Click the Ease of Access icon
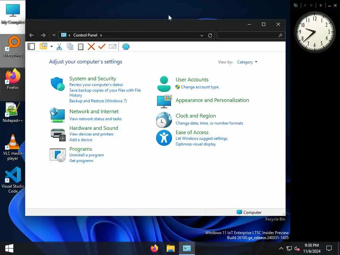 (x=164, y=138)
